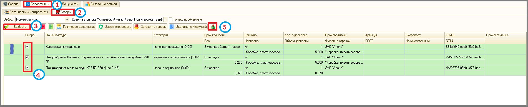Image resolution: width=528 pixels, height=107 pixels.
Task: Select the 'Купеческий мягкий сыр' row name
Action: coord(63,47)
